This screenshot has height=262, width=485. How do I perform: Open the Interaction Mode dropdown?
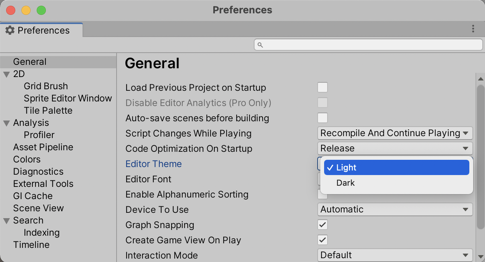coord(395,255)
